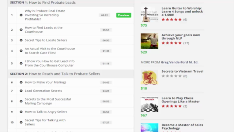Click the 08:52 duration badge
Image resolution: width=234 pixels, height=132 pixels.
coord(106,101)
